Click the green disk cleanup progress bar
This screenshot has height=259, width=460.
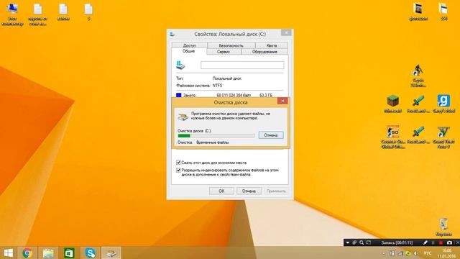(x=216, y=136)
